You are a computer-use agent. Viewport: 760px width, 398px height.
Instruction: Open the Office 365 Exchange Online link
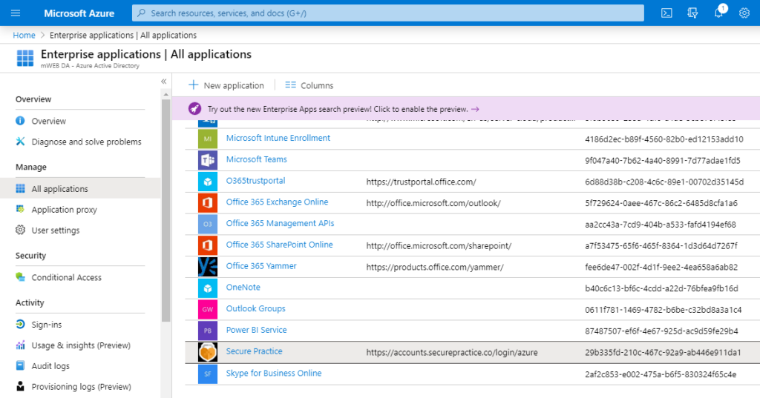click(x=277, y=202)
